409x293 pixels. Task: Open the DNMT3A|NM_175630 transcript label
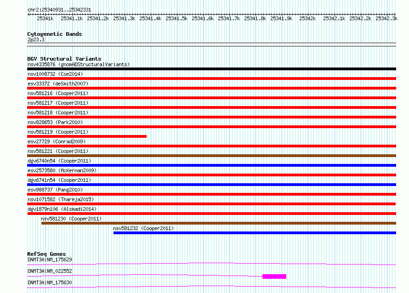pyautogui.click(x=50, y=282)
